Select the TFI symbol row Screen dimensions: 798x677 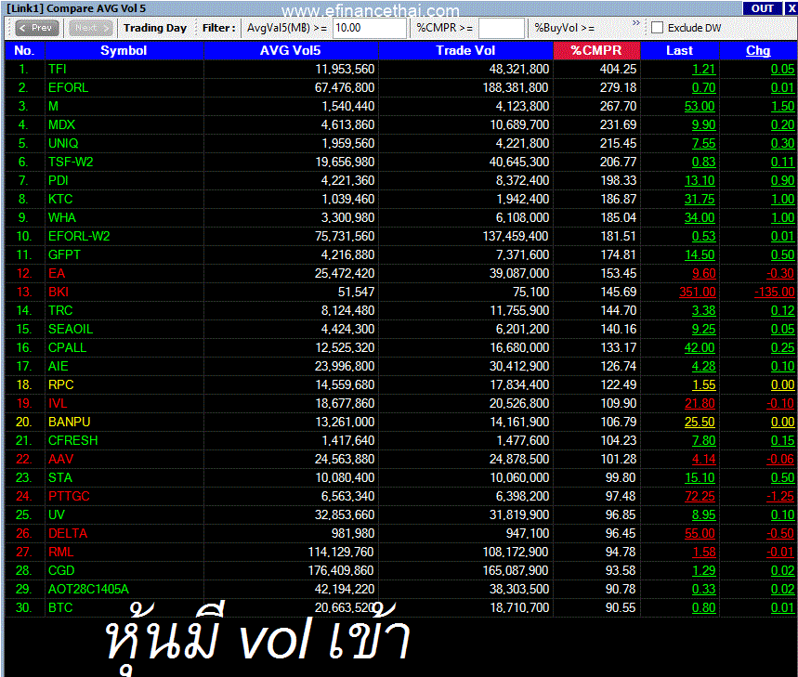point(57,69)
